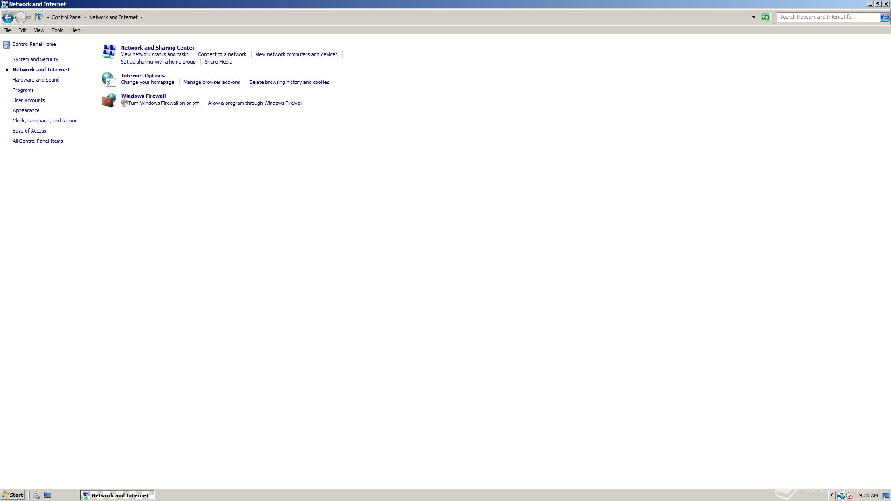
Task: Open Programs category in sidebar
Action: click(x=23, y=90)
